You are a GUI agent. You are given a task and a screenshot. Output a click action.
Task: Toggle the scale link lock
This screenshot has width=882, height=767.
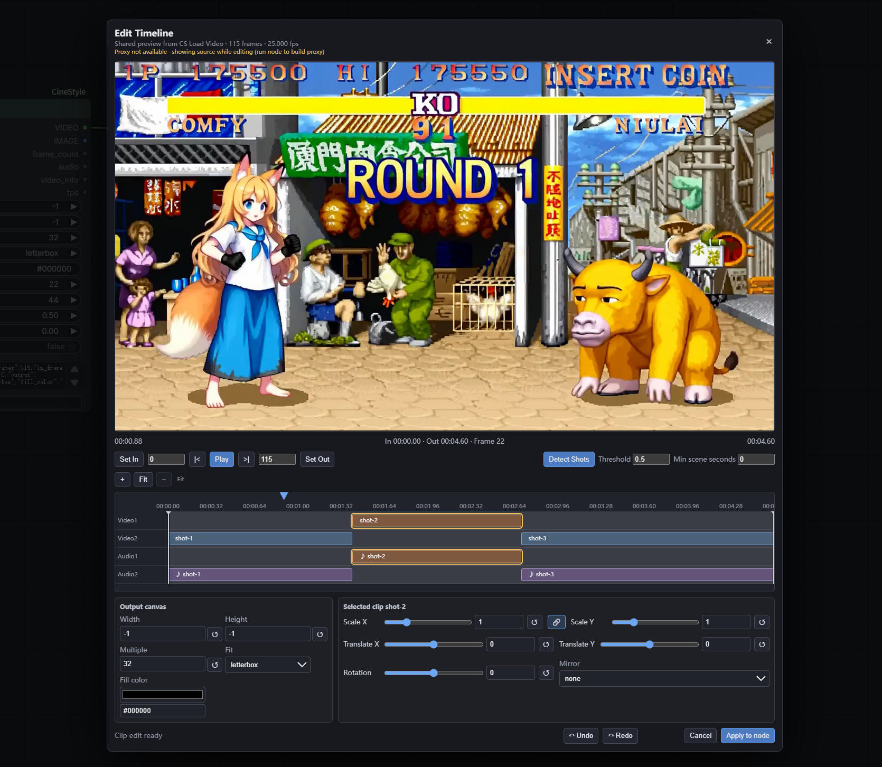556,622
